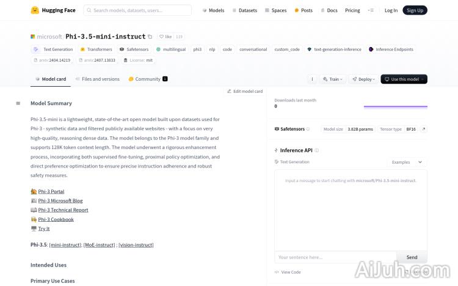Click the Safetensors info icon
Image resolution: width=458 pixels, height=286 pixels.
(308, 129)
